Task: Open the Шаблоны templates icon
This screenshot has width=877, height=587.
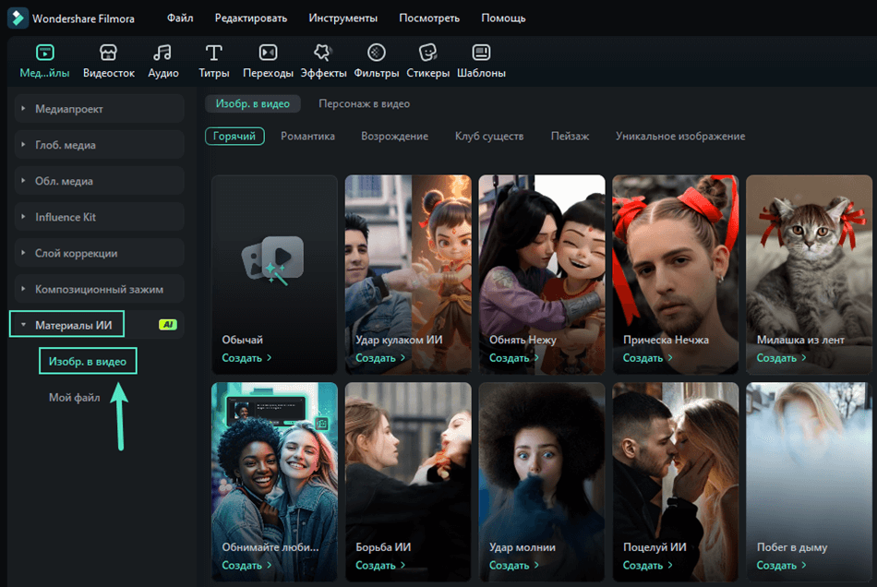Action: click(x=481, y=53)
